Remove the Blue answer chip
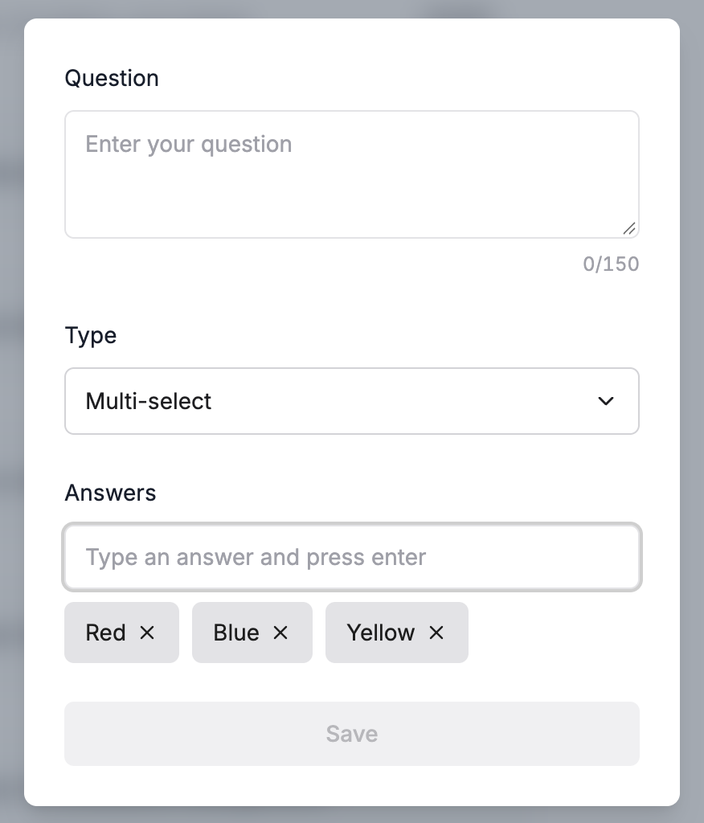Screen dimensions: 704x823 coord(280,633)
